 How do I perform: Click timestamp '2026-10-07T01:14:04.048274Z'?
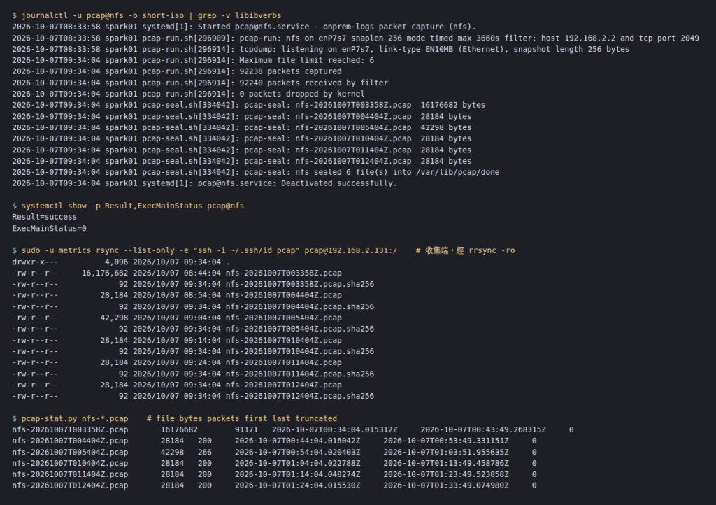[297, 474]
